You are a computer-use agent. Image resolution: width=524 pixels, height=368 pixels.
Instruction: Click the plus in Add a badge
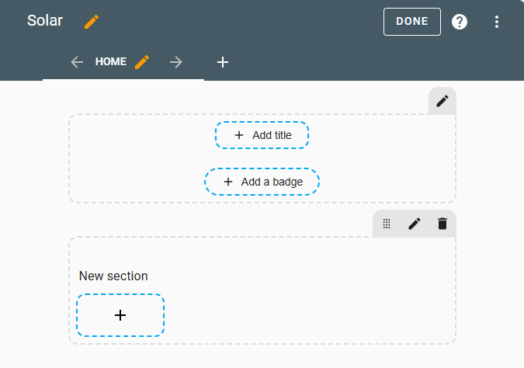228,182
